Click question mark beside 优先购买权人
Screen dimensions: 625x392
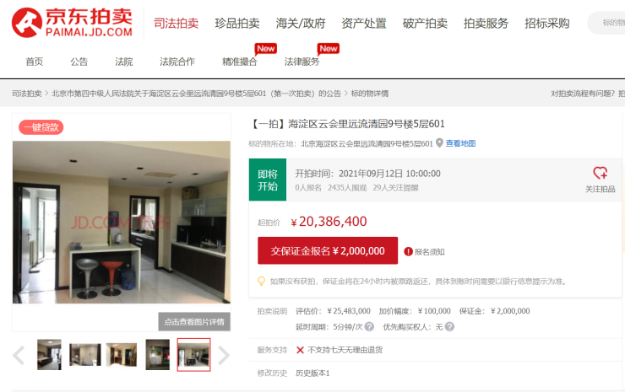tap(449, 327)
